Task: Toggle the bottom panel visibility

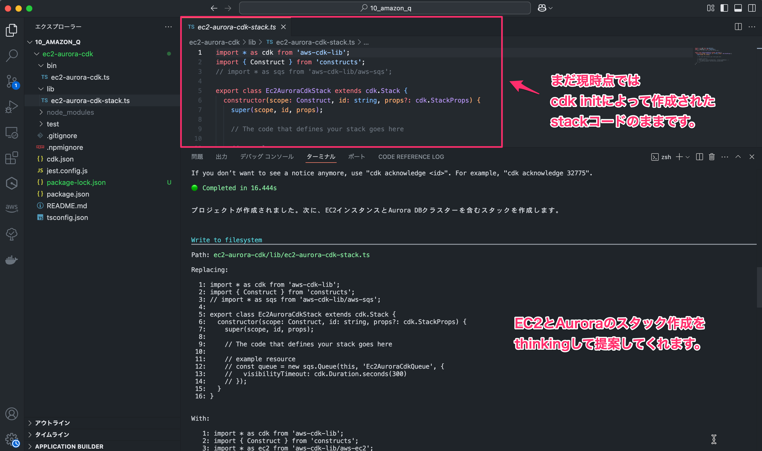Action: (738, 8)
